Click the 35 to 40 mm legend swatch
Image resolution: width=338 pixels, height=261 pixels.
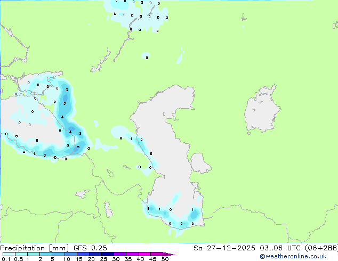click(132, 254)
